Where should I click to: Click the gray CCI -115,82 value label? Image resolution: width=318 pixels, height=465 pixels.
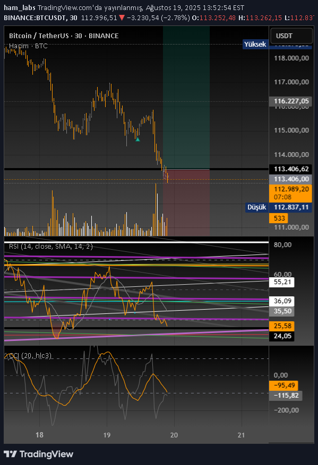click(x=286, y=396)
